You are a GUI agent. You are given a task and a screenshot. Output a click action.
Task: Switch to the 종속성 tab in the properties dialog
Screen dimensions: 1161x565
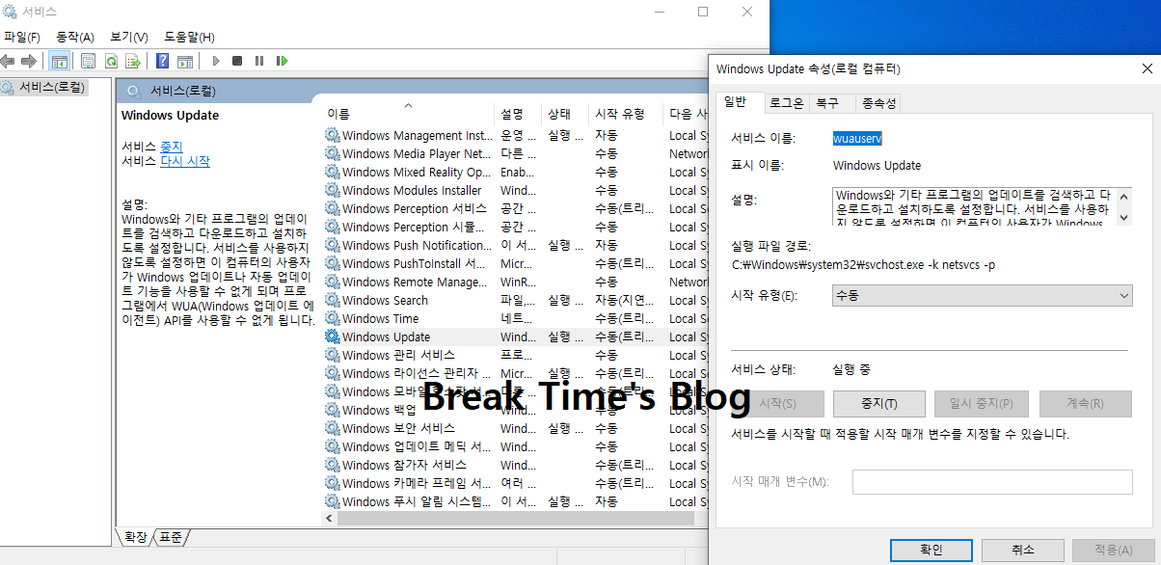pyautogui.click(x=878, y=103)
